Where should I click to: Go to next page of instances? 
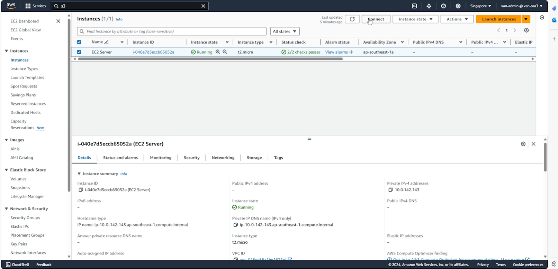tap(515, 30)
